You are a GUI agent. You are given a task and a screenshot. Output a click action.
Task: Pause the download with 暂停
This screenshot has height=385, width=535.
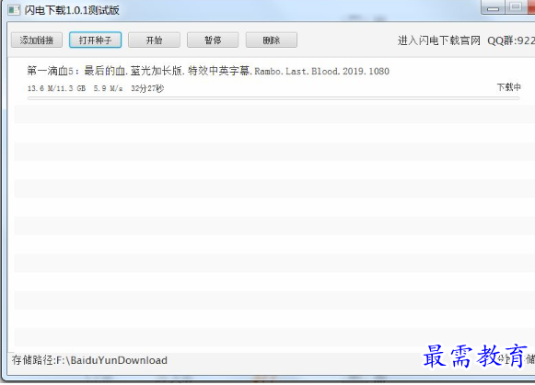tap(213, 40)
